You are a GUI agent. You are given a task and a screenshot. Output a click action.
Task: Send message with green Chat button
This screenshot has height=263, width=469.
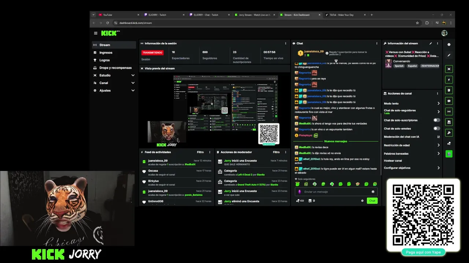(372, 201)
